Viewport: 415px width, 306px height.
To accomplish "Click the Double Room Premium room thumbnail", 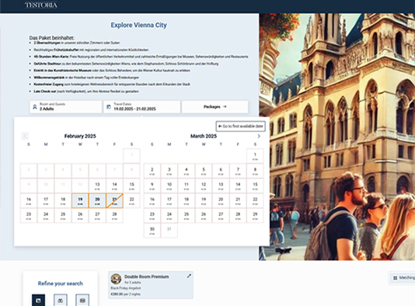I will tap(116, 279).
